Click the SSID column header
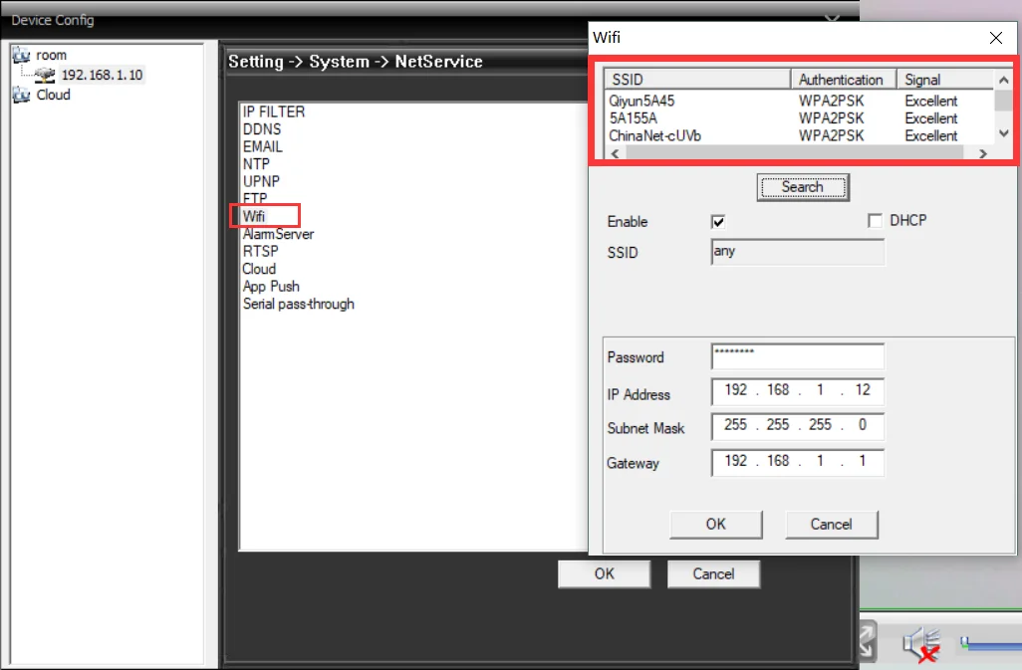1022x670 pixels. 697,80
